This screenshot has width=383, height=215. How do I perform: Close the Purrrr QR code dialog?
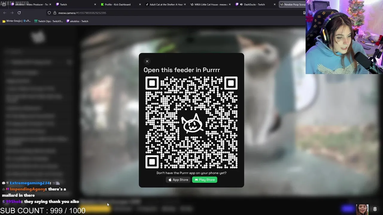tap(147, 61)
